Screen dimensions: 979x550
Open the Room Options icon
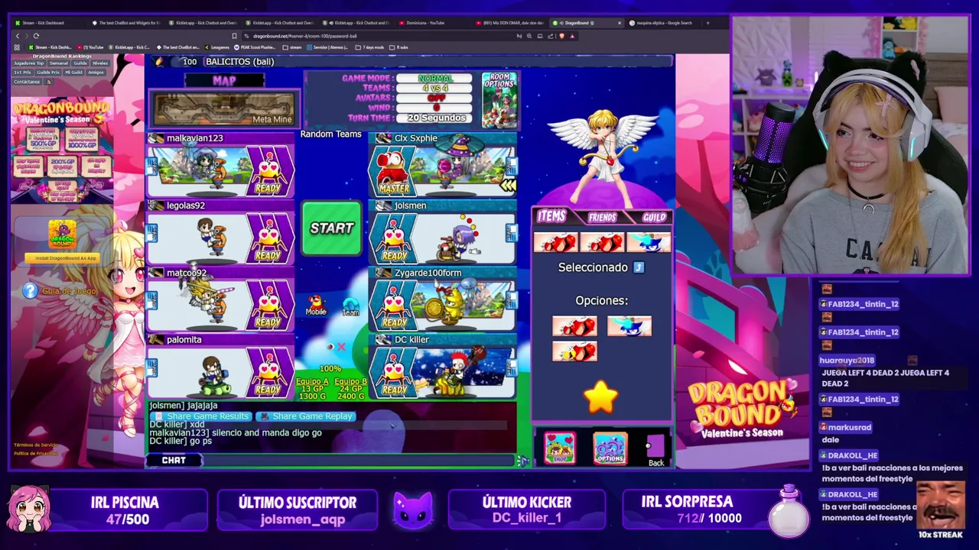pos(499,99)
